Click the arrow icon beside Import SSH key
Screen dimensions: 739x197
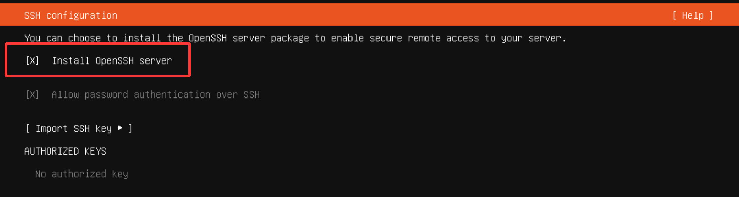[x=120, y=128]
